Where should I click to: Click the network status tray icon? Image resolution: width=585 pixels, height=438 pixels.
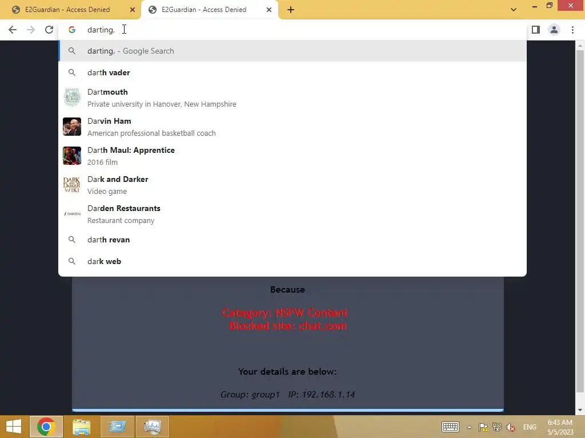tap(497, 427)
